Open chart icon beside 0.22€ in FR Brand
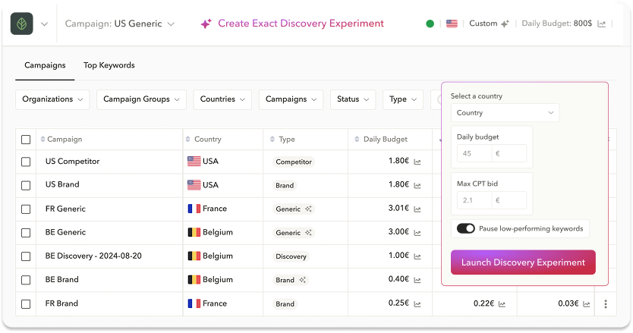Image resolution: width=633 pixels, height=333 pixels. point(502,304)
